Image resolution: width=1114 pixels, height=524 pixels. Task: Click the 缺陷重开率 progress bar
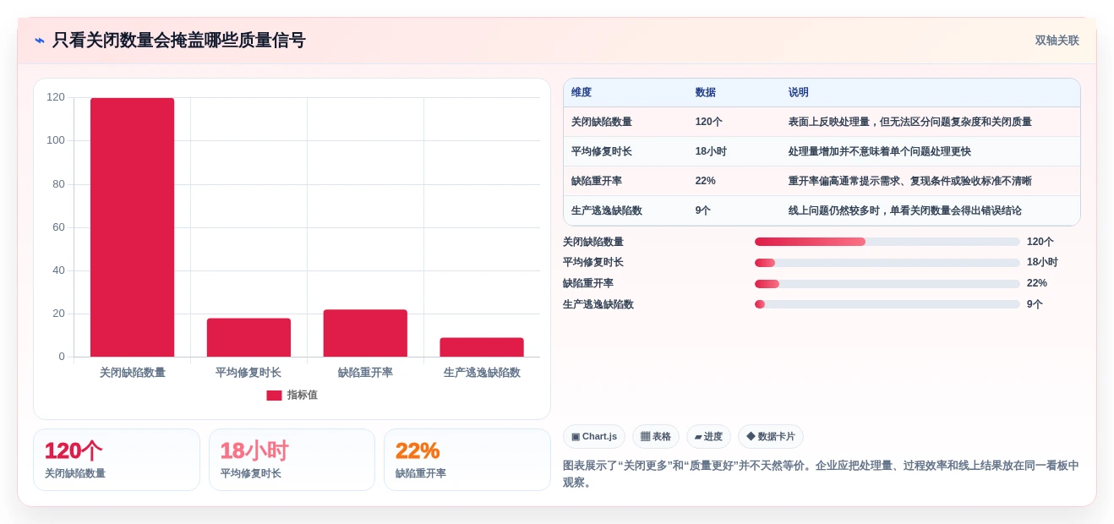tap(887, 284)
